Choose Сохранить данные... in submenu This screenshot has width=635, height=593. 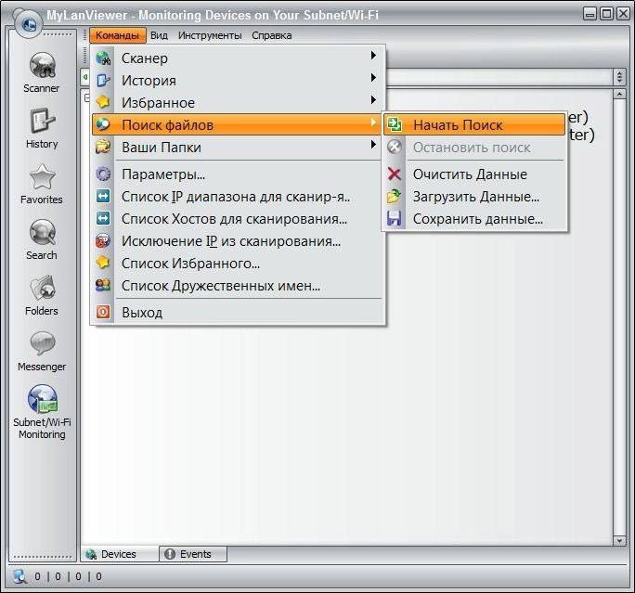474,219
